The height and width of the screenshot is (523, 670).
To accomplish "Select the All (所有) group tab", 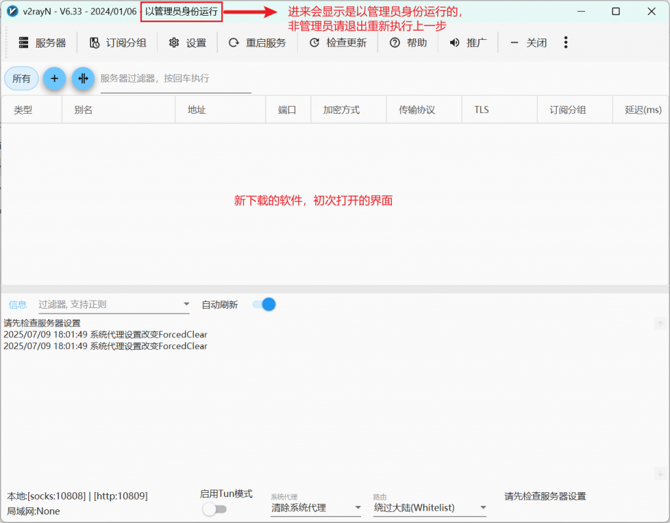I will click(x=22, y=78).
